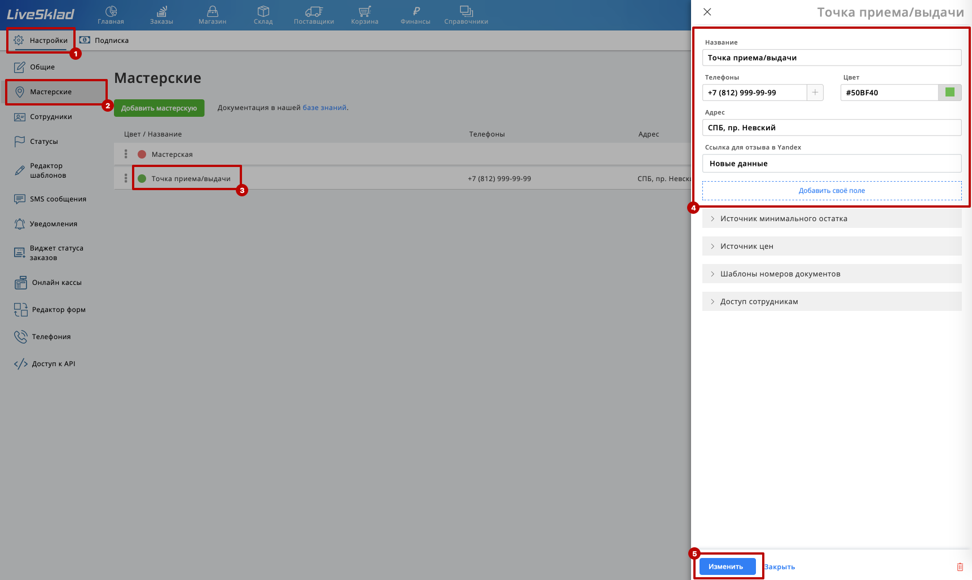Click the Закрыть link
This screenshot has width=972, height=580.
pyautogui.click(x=780, y=567)
